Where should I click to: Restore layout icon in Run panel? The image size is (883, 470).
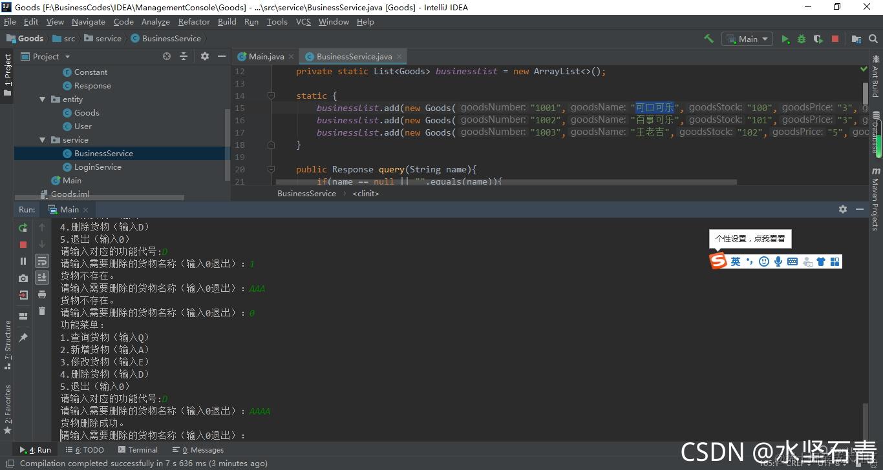(x=23, y=316)
